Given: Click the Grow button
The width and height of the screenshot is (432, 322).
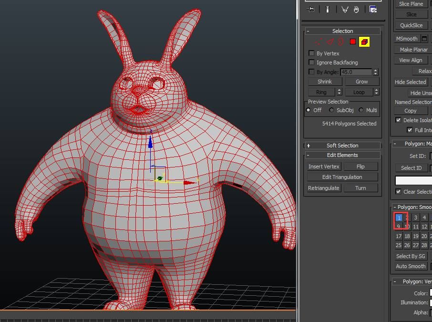Looking at the screenshot, I should click(x=362, y=82).
